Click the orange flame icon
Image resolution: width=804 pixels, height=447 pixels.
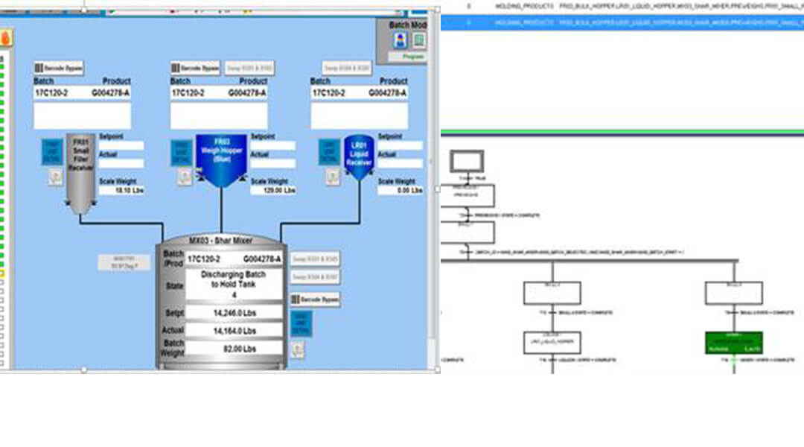pos(6,38)
